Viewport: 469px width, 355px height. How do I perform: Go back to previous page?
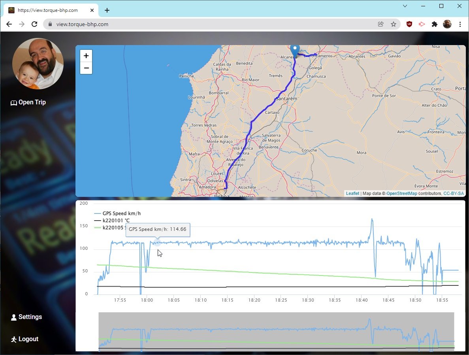tap(9, 24)
